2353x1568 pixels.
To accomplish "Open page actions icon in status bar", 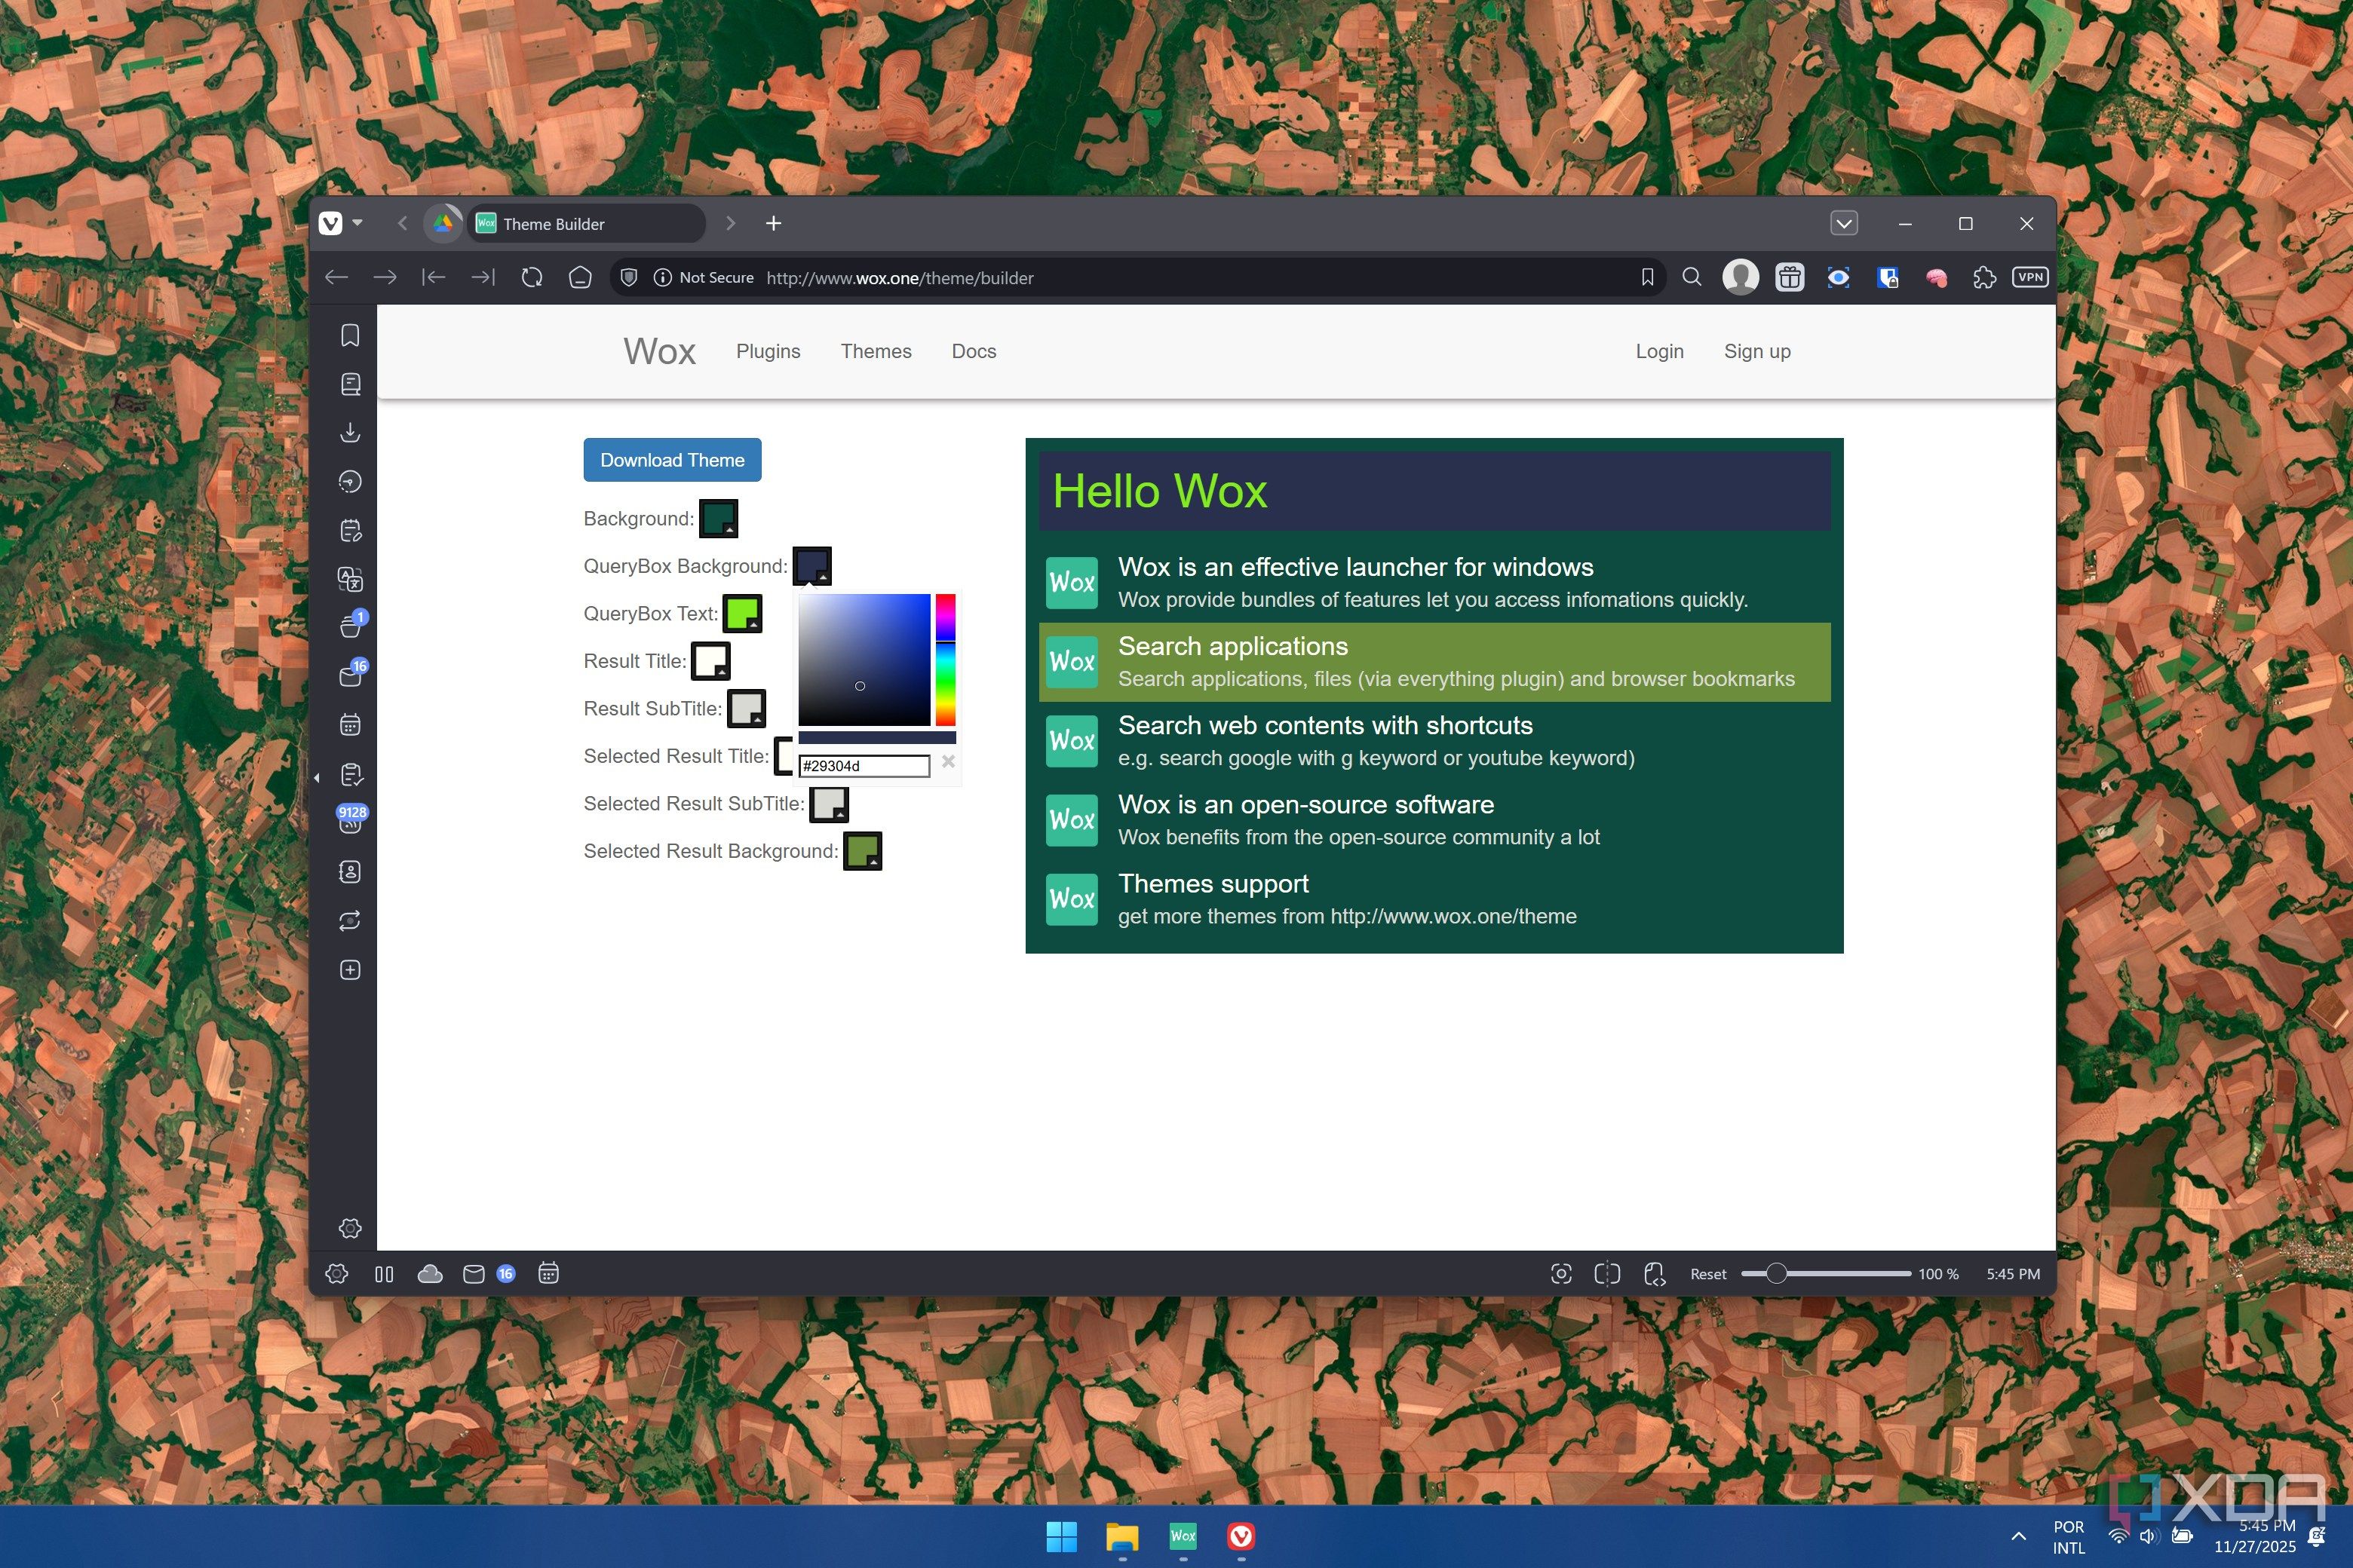I will (1655, 1273).
